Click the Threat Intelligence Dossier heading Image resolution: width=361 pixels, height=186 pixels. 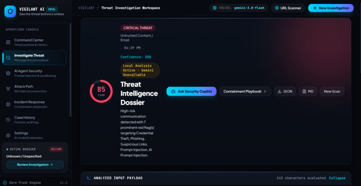(x=139, y=94)
